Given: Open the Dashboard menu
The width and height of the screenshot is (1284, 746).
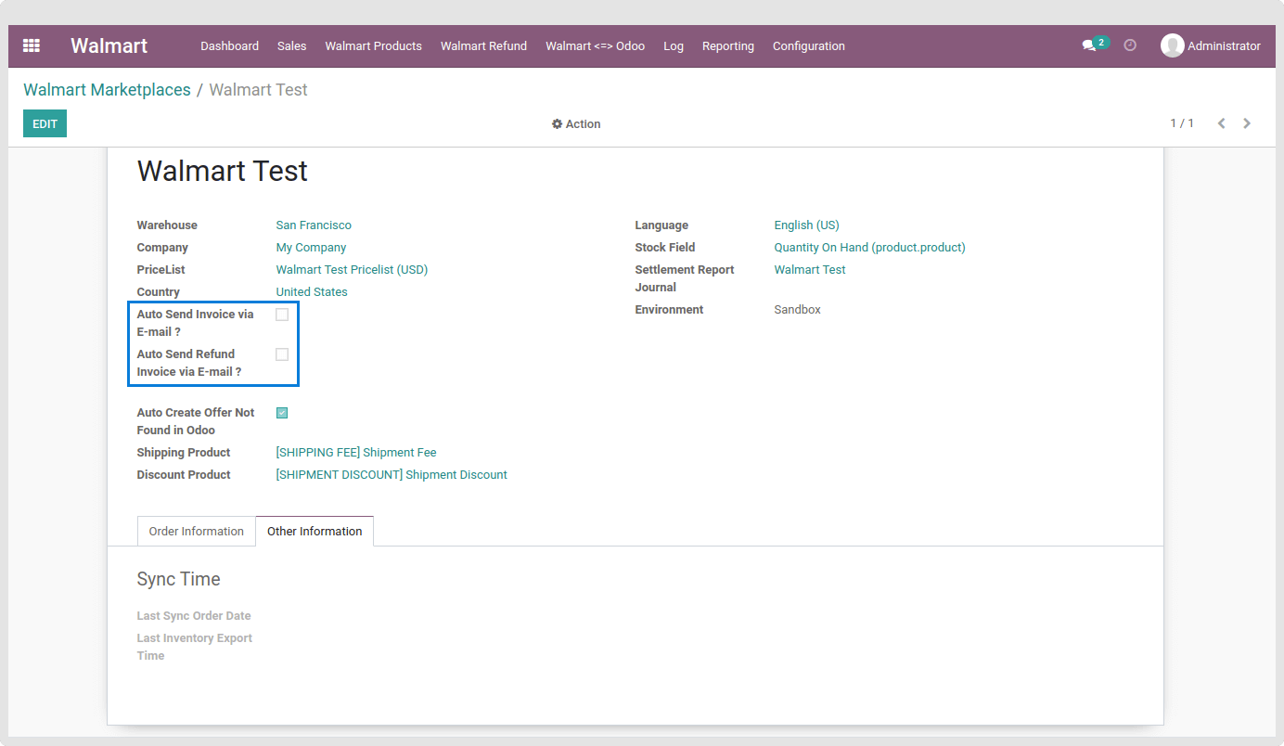Looking at the screenshot, I should click(229, 45).
